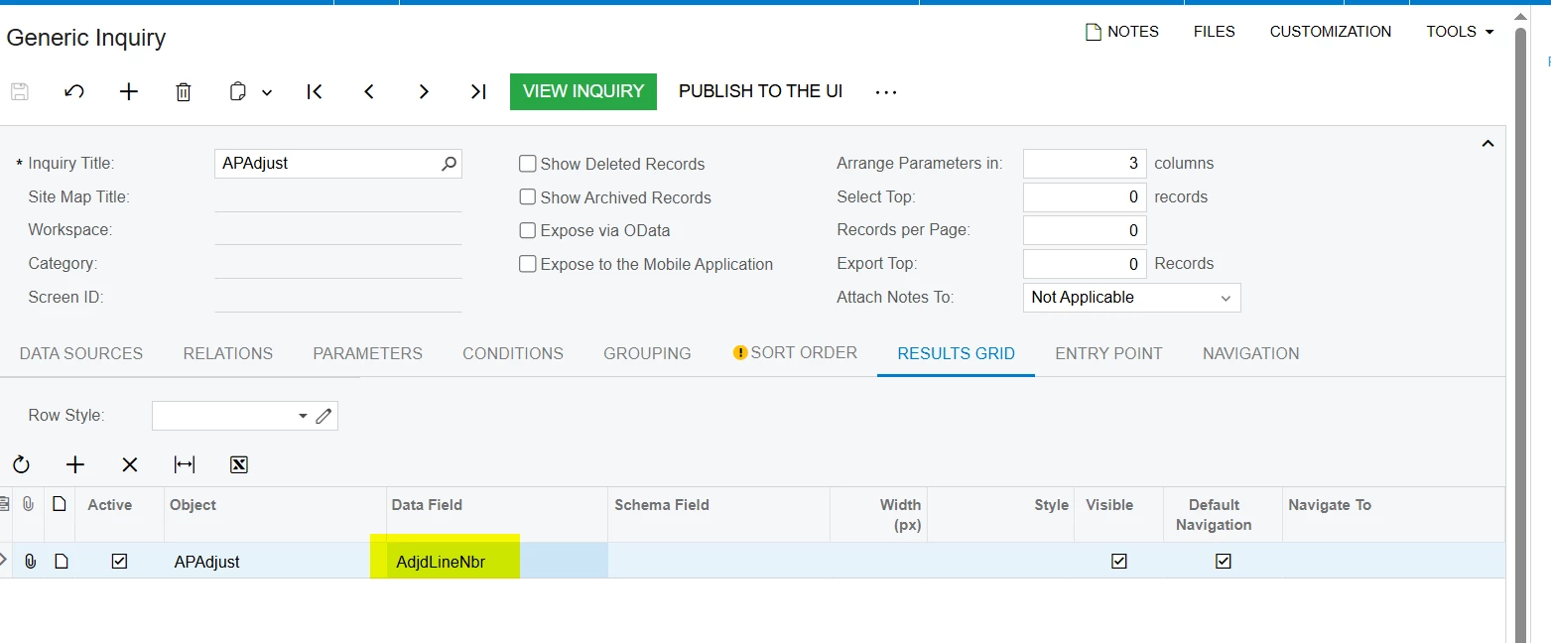Click the note icon in APAdjust row
The width and height of the screenshot is (1551, 643).
pos(62,562)
